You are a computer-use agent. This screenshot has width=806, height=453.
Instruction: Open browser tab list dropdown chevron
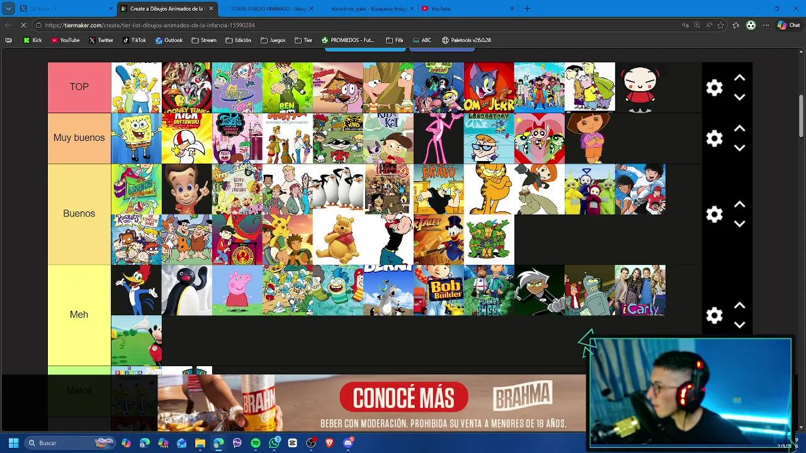click(x=8, y=9)
